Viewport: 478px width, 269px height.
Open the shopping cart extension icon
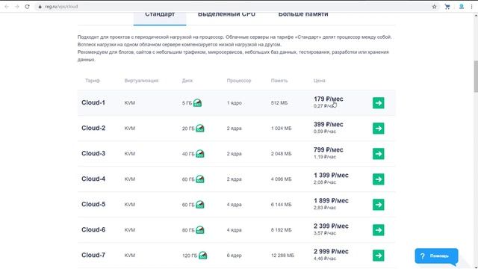447,7
